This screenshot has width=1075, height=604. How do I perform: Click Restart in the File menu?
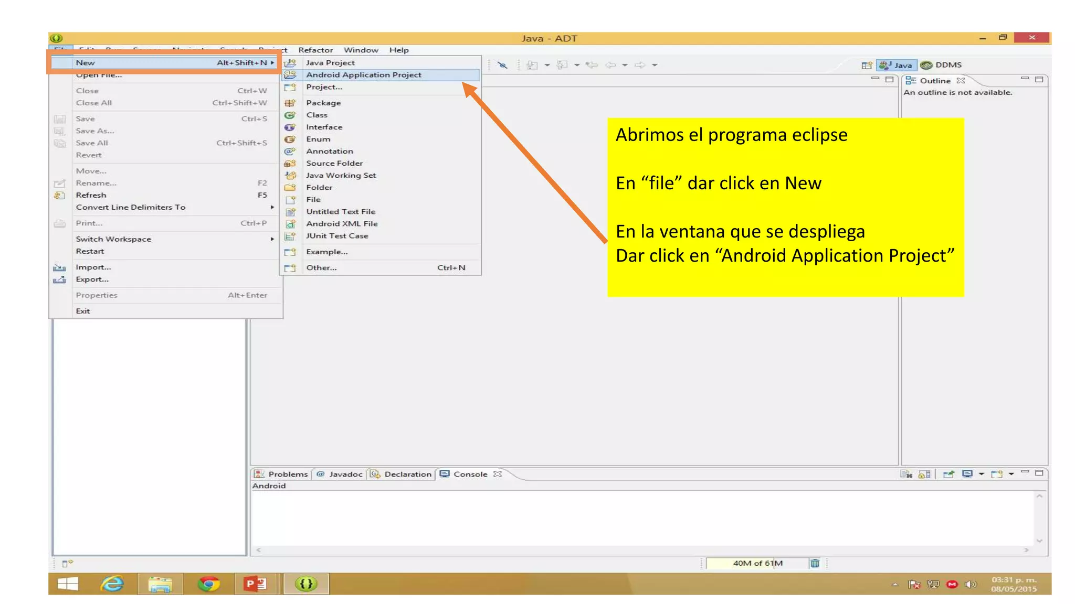pyautogui.click(x=166, y=251)
